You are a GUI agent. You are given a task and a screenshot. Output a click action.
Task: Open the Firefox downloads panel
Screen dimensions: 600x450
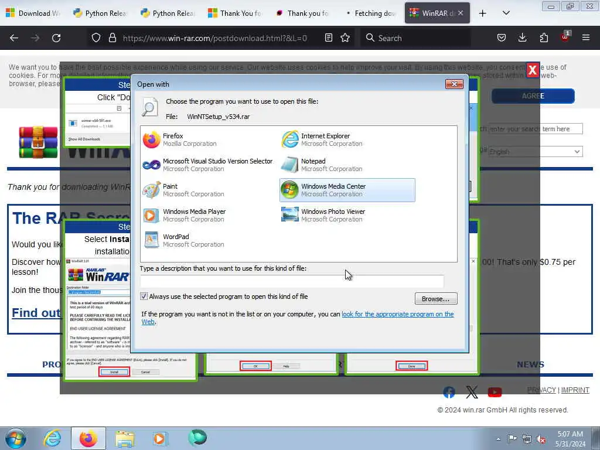522,38
